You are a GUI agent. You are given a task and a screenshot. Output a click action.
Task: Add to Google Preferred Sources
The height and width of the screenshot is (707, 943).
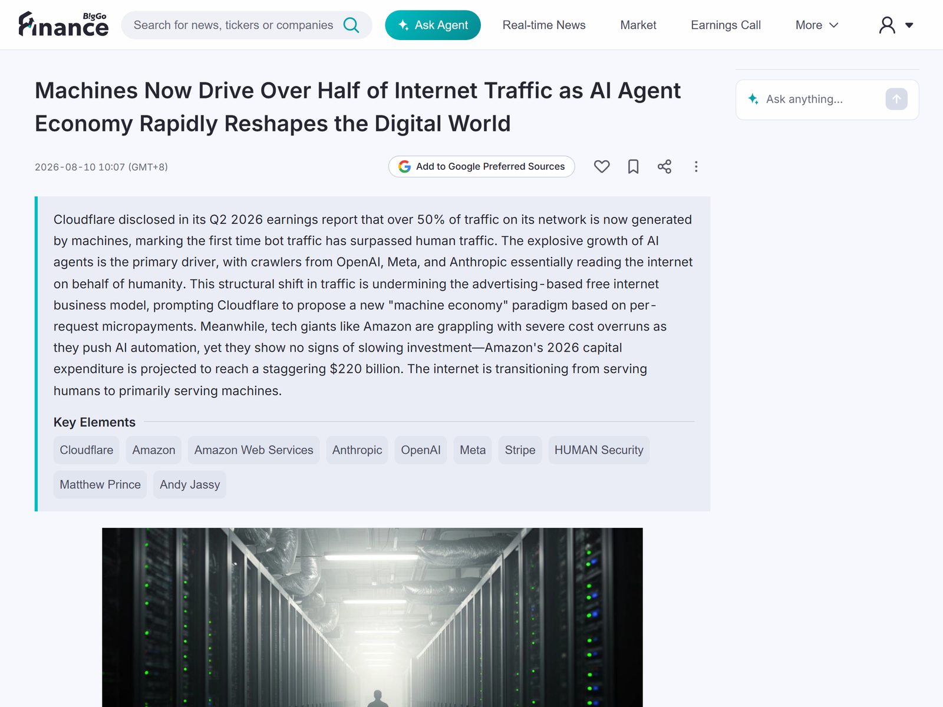482,167
